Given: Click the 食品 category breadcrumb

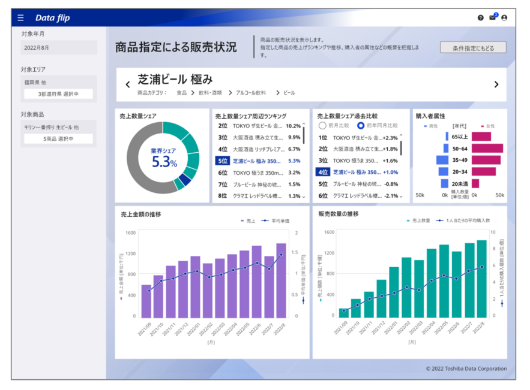Looking at the screenshot, I should coord(181,93).
